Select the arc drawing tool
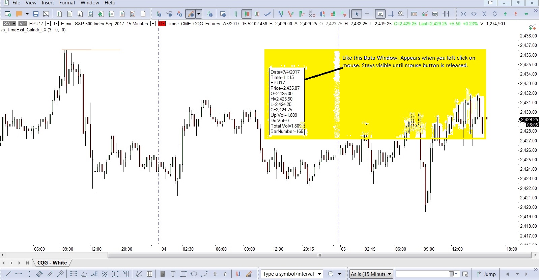This screenshot has width=539, height=280. 204,274
